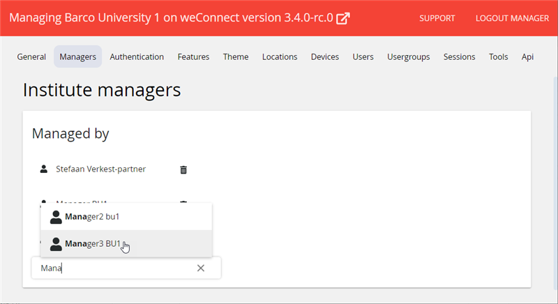
Task: Open the Locations tab
Action: click(x=280, y=57)
